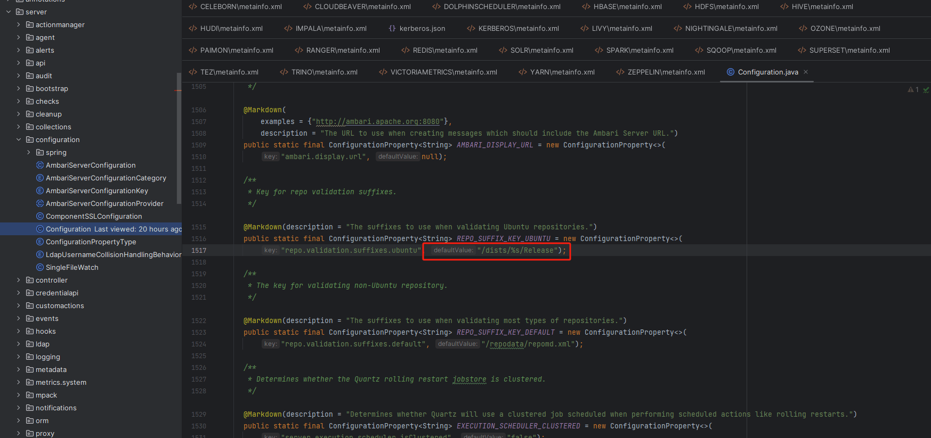The width and height of the screenshot is (931, 438).
Task: Click the project tree vertical scrollbar
Action: 179,138
